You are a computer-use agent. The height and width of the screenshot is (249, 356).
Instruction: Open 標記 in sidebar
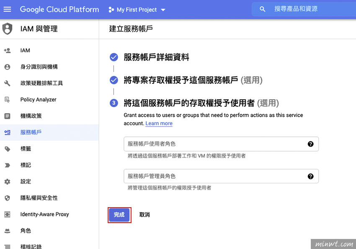tap(49, 165)
